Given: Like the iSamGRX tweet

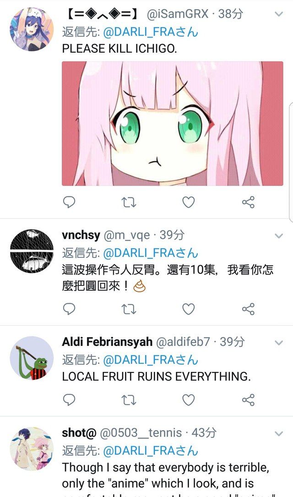Looking at the screenshot, I should (x=189, y=202).
